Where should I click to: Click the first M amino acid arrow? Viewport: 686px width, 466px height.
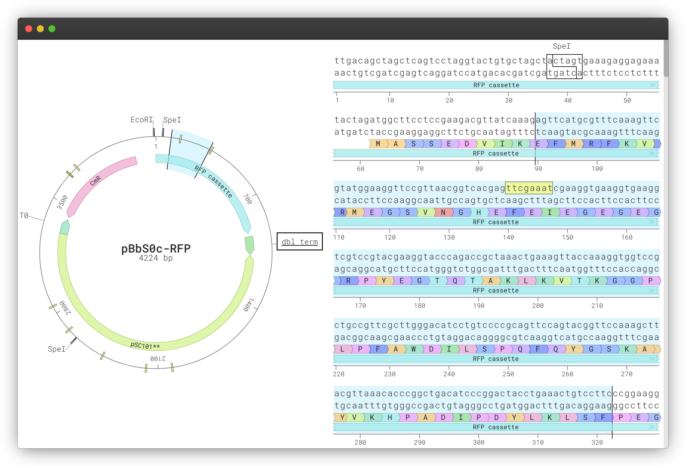tap(378, 144)
